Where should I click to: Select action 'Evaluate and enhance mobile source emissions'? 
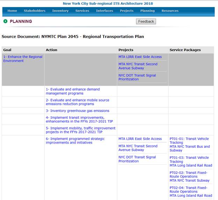(x=77, y=102)
